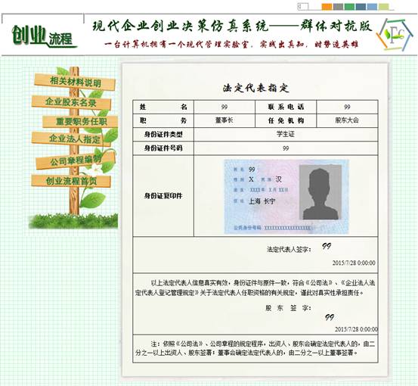Click the ID card copy image
Image resolution: width=418 pixels, height=386 pixels.
click(x=286, y=197)
